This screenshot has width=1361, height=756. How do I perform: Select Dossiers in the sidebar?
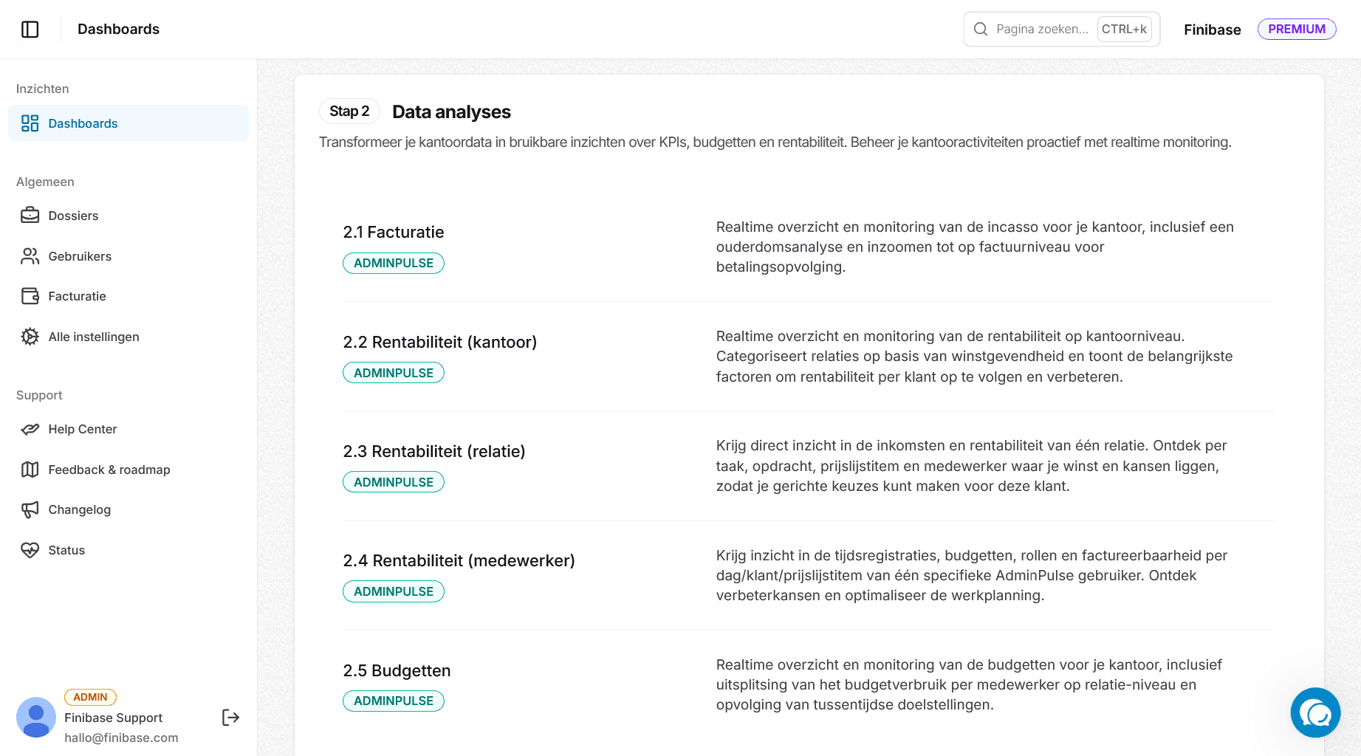coord(73,216)
